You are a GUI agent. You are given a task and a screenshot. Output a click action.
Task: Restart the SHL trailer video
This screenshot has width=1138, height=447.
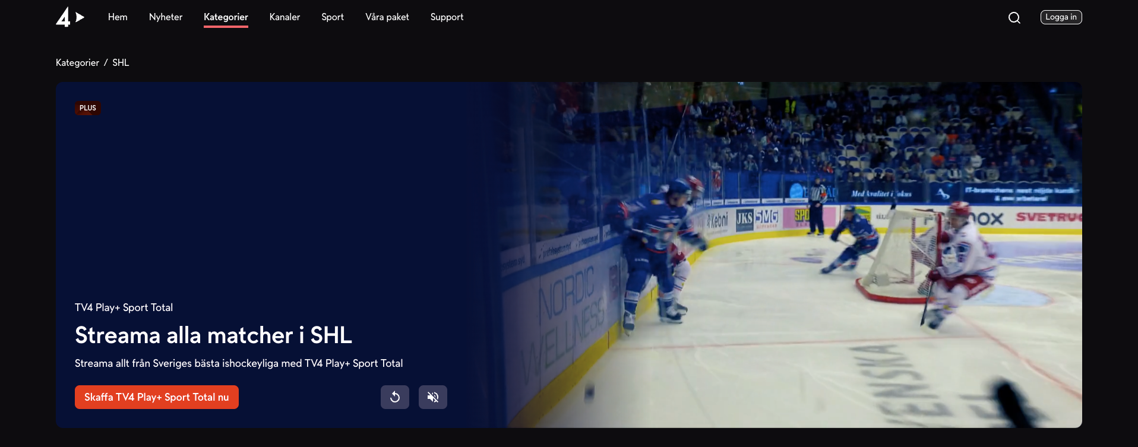click(x=395, y=397)
